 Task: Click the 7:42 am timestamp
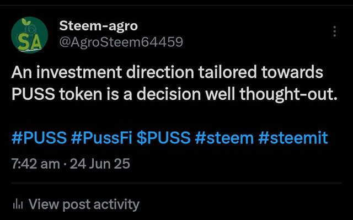(35, 164)
